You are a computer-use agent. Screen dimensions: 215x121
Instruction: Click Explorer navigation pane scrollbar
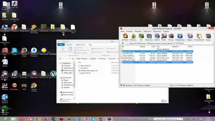click(x=74, y=75)
